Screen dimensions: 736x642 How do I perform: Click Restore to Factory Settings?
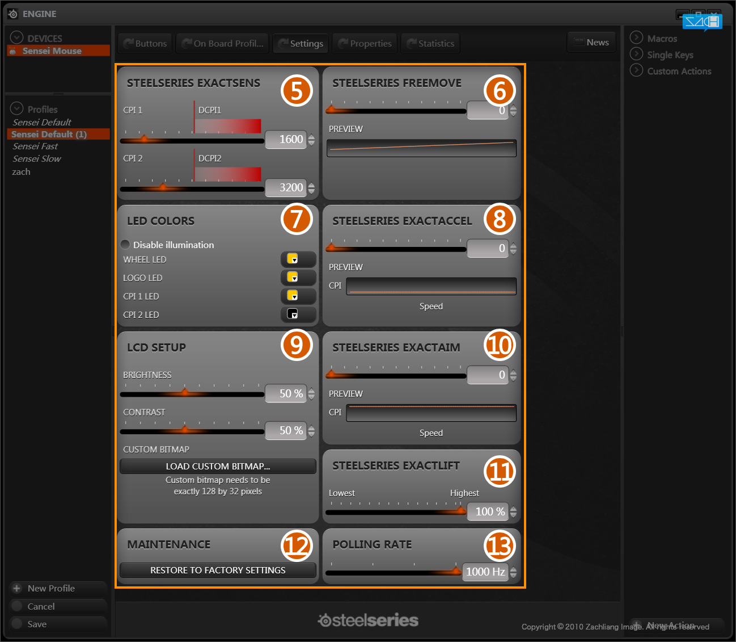point(218,570)
